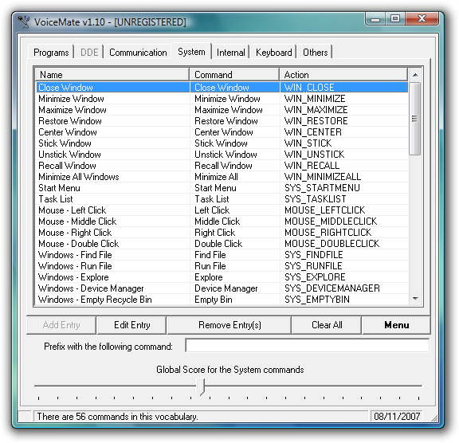459x443 pixels.
Task: Select the Unstick Window name cell
Action: 69,155
